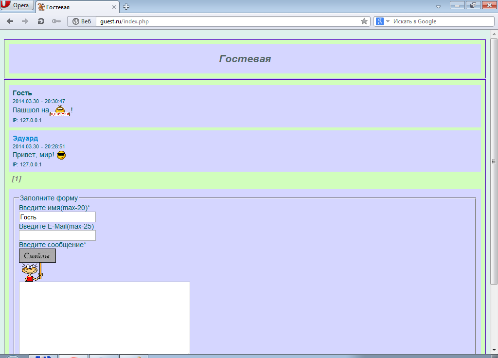Open a new tab with plus icon
This screenshot has width=498, height=358.
coord(126,7)
